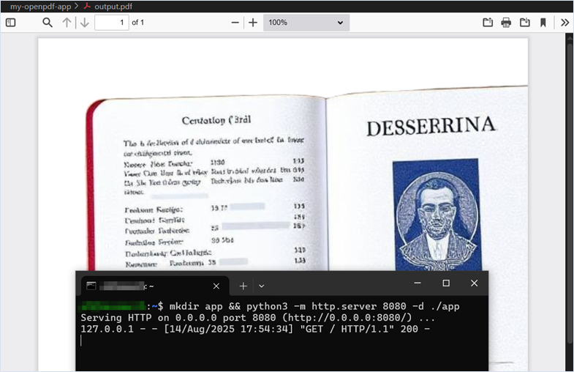Click the page number input field
This screenshot has height=372, width=574.
pos(111,23)
